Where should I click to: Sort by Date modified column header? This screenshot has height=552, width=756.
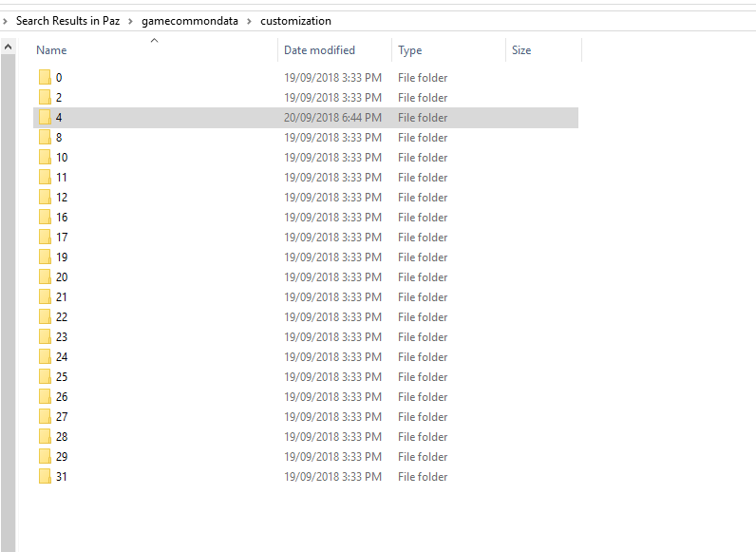(x=319, y=50)
